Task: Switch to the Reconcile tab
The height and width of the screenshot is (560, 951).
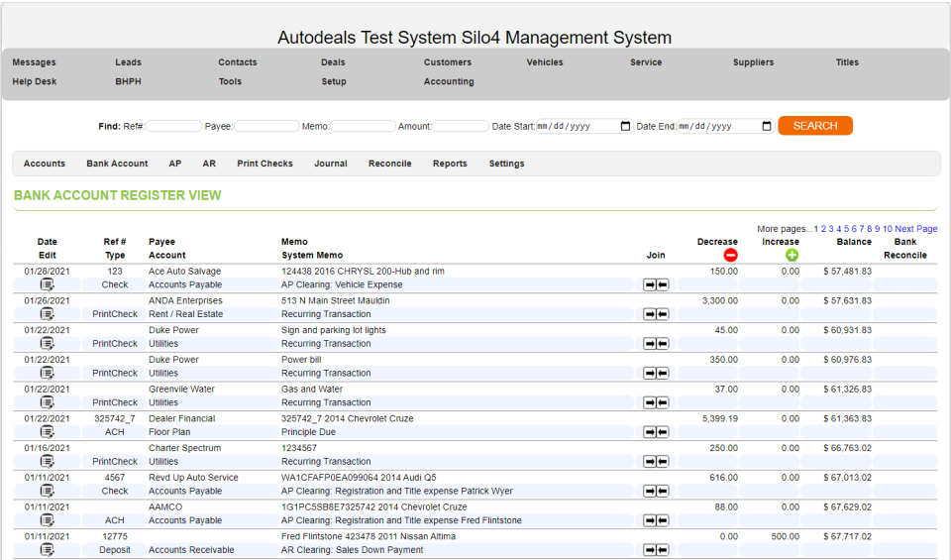Action: coord(390,164)
